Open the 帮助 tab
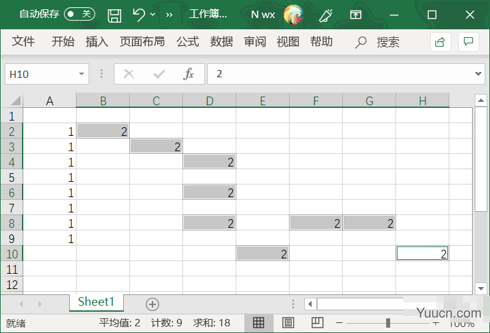Screen dimensions: 490x333 pyautogui.click(x=322, y=41)
